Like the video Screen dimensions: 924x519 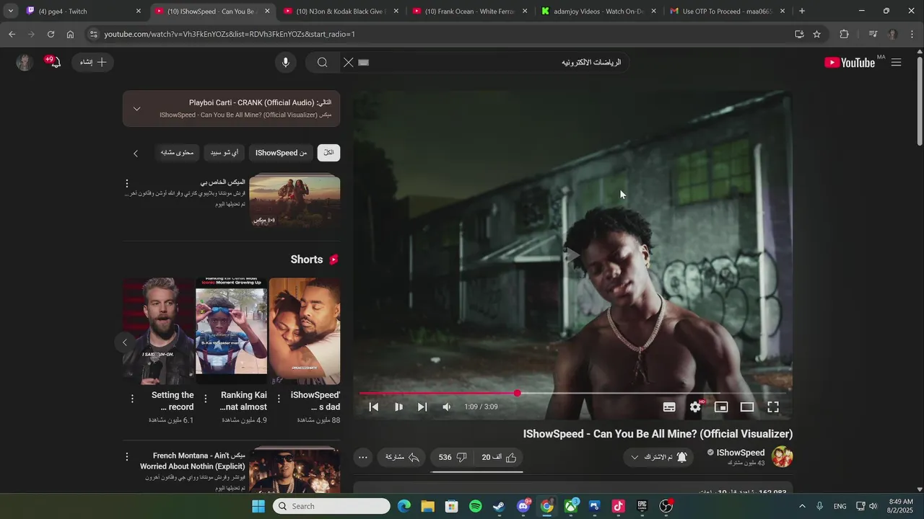point(500,458)
